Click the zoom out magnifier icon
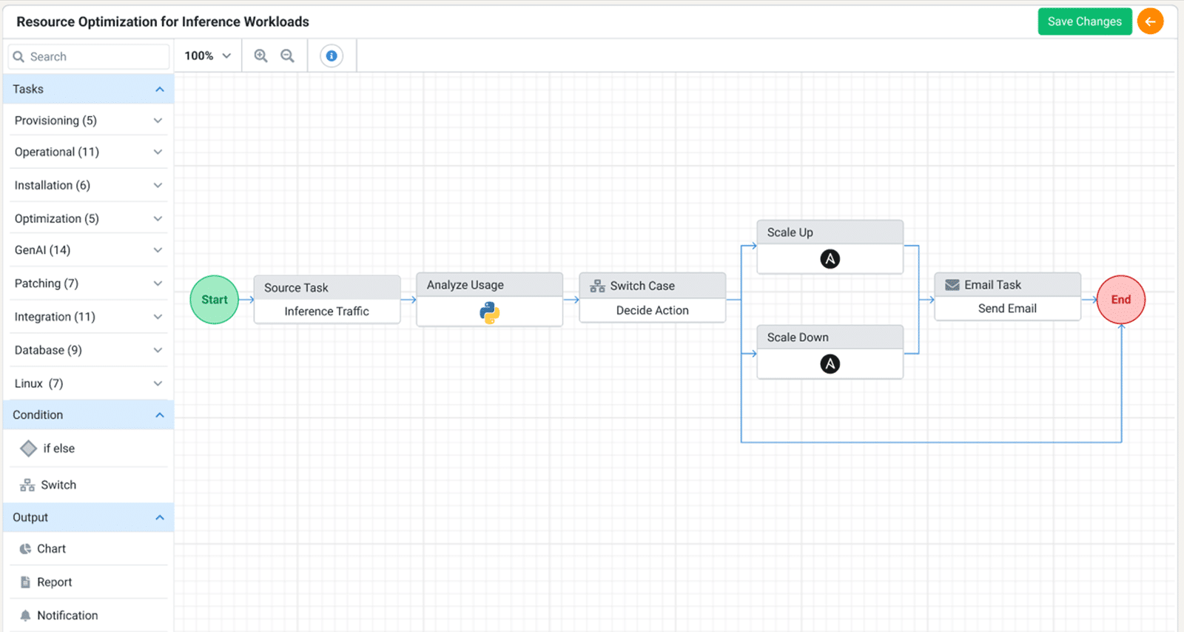The image size is (1184, 632). click(287, 56)
